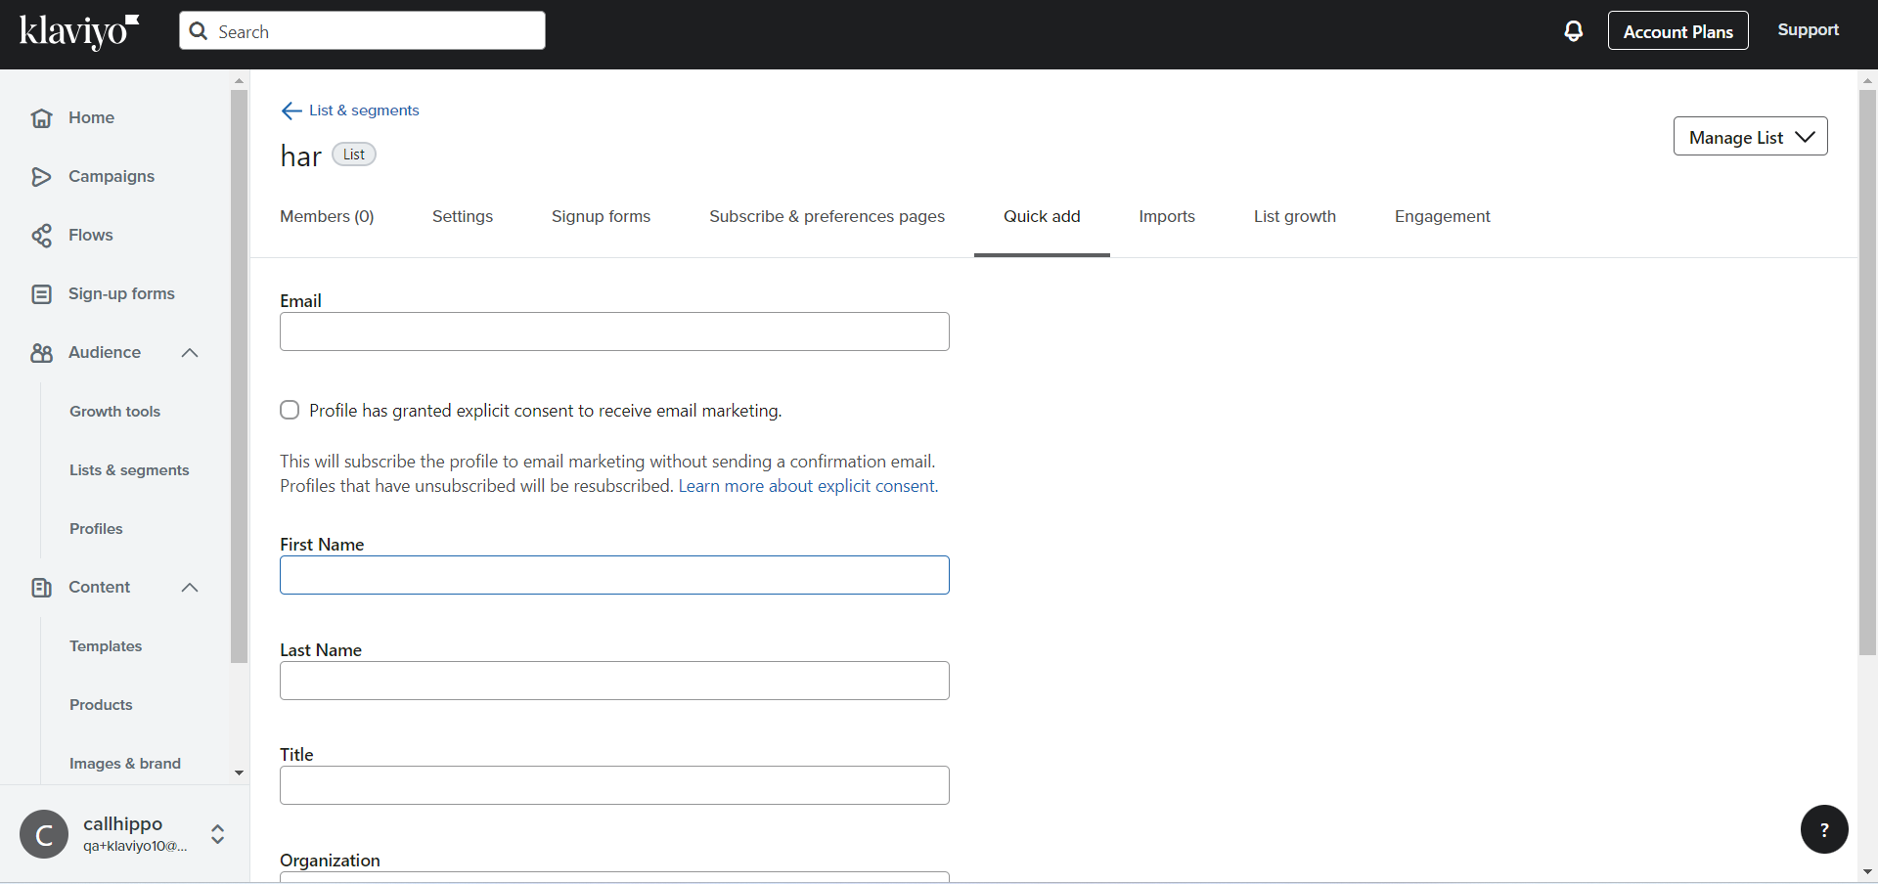Image resolution: width=1878 pixels, height=884 pixels.
Task: Click the 'List' badge beside har
Action: (354, 155)
